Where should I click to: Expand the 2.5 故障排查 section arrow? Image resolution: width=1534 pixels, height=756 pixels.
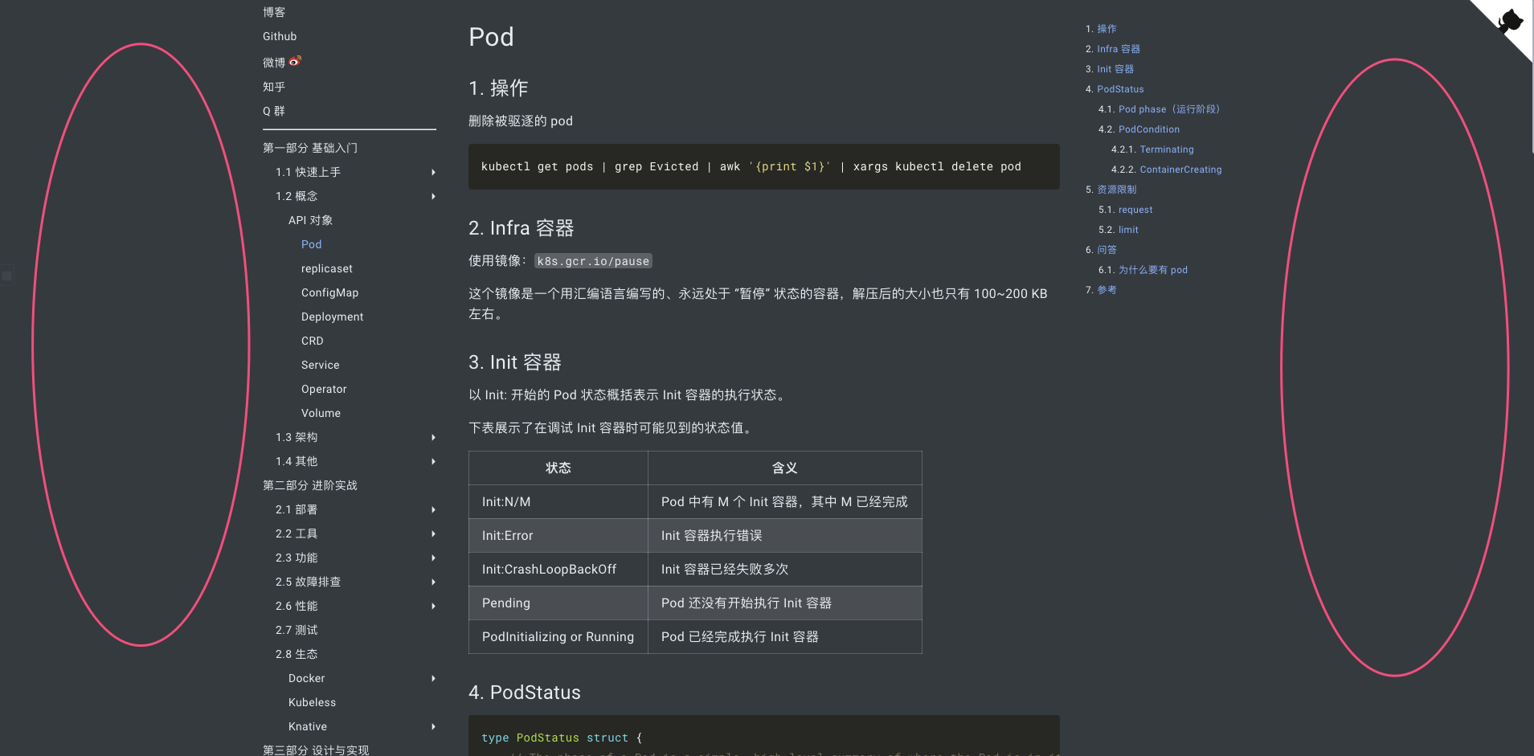(x=433, y=582)
